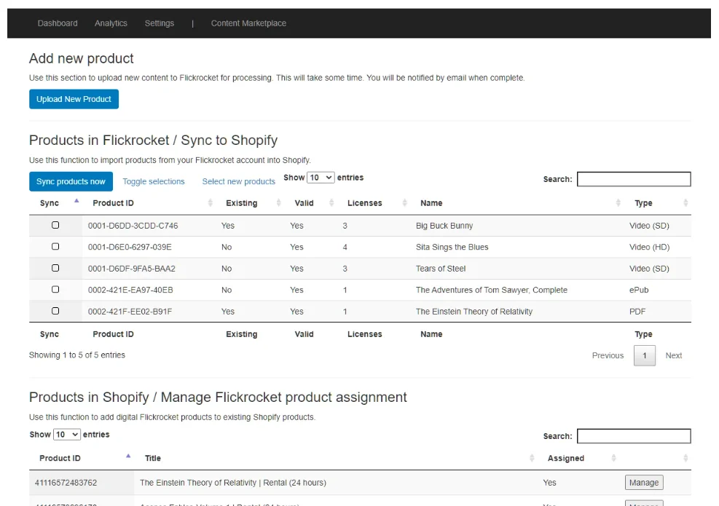Click sort arrows next to Licenses header
The image size is (719, 506).
(404, 202)
